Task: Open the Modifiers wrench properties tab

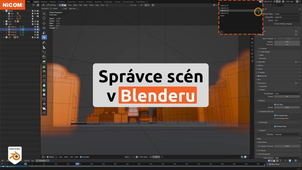Action: (x=252, y=43)
